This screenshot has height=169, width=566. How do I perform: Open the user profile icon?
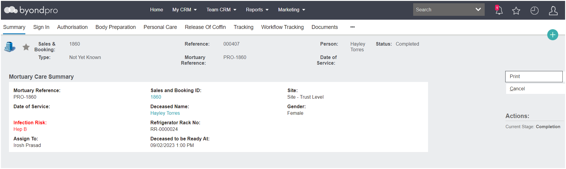[553, 11]
